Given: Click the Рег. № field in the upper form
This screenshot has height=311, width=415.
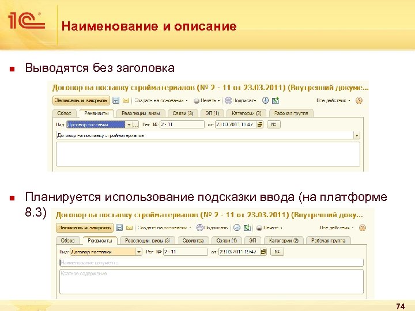Looking at the screenshot, I should pyautogui.click(x=182, y=124).
